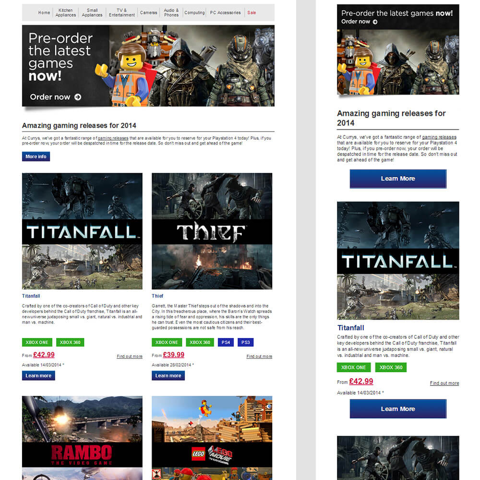This screenshot has height=480, width=480.
Task: Go to Kitchen Appliances in the navigation bar
Action: (x=65, y=12)
